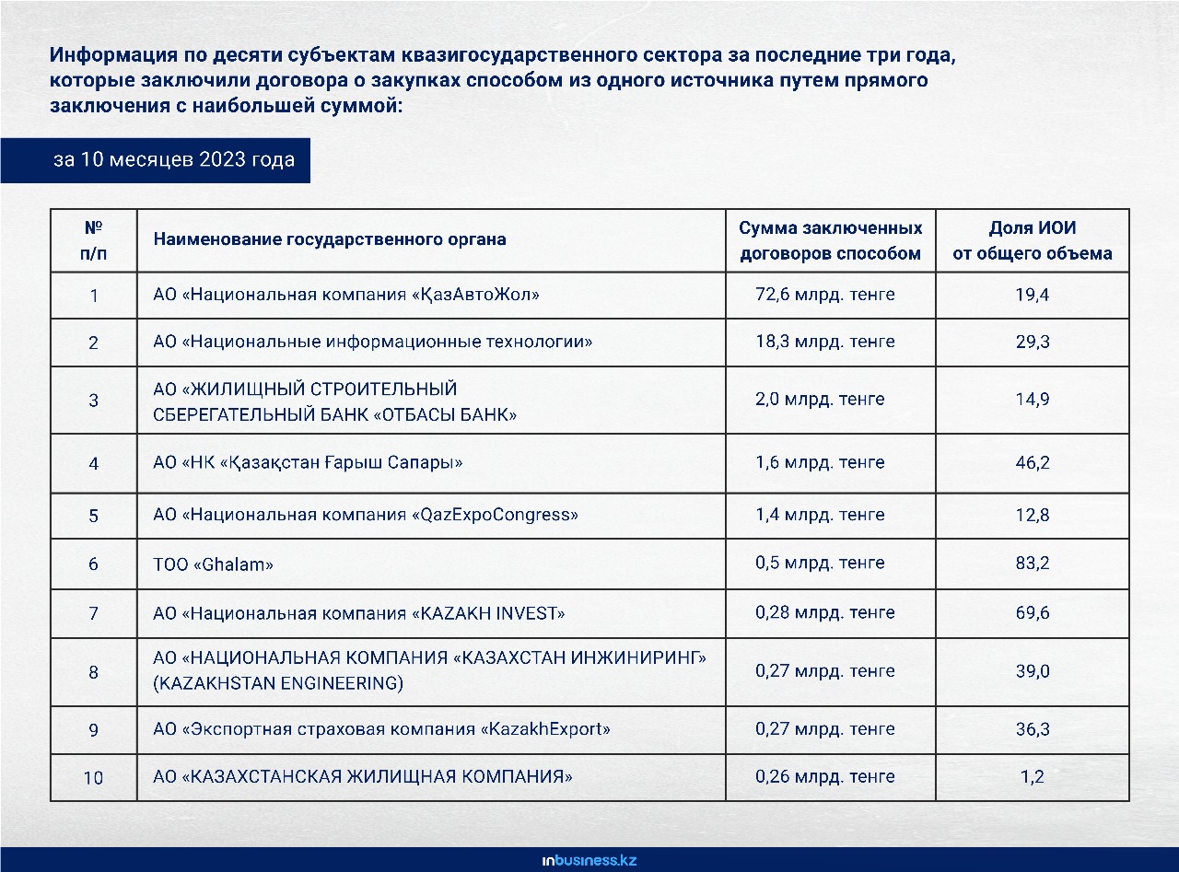Select the '72,6 млрд. тенге' cell
This screenshot has width=1179, height=872.
pos(830,296)
